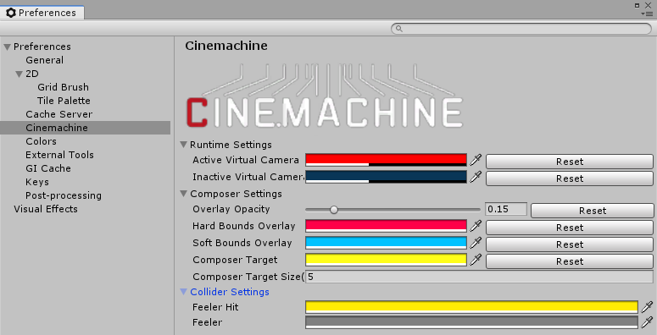657x335 pixels.
Task: Open Cache Server preferences
Action: click(58, 114)
